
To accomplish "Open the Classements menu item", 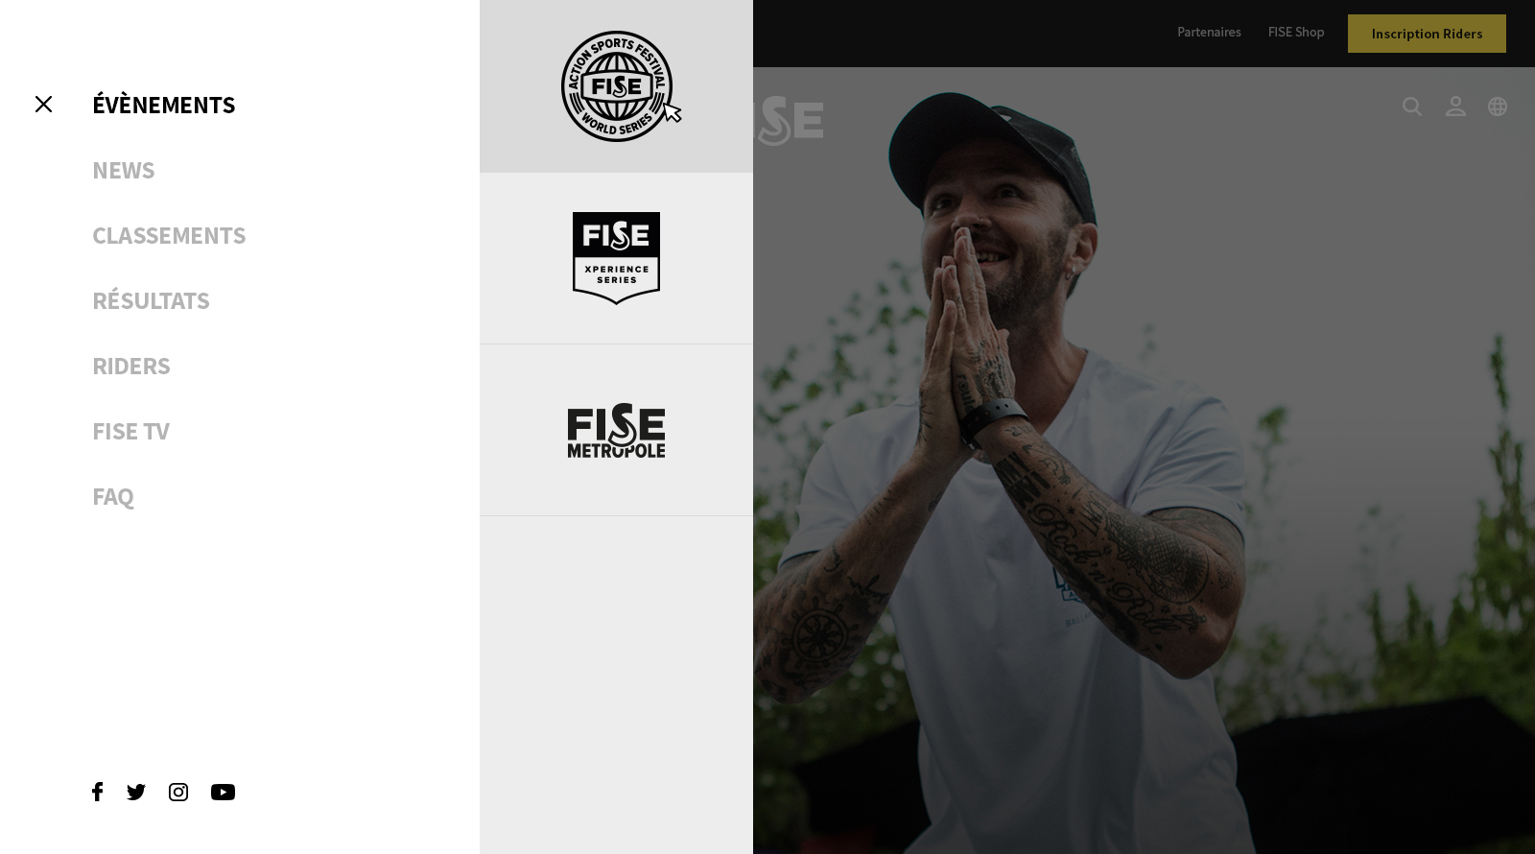I will coord(169,235).
